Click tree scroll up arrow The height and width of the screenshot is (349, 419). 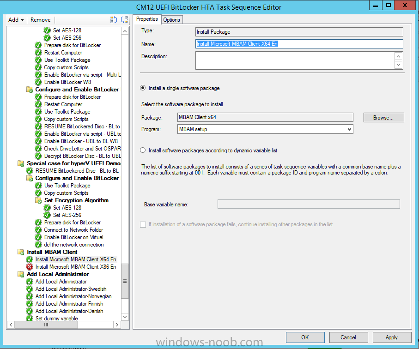click(125, 31)
